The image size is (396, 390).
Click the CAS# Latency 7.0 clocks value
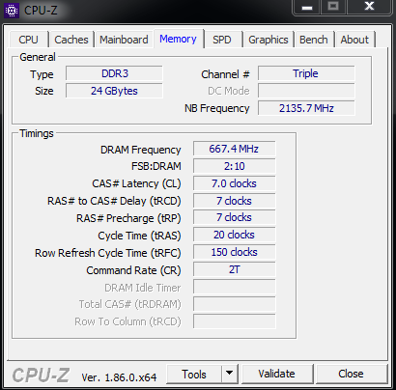click(x=234, y=183)
